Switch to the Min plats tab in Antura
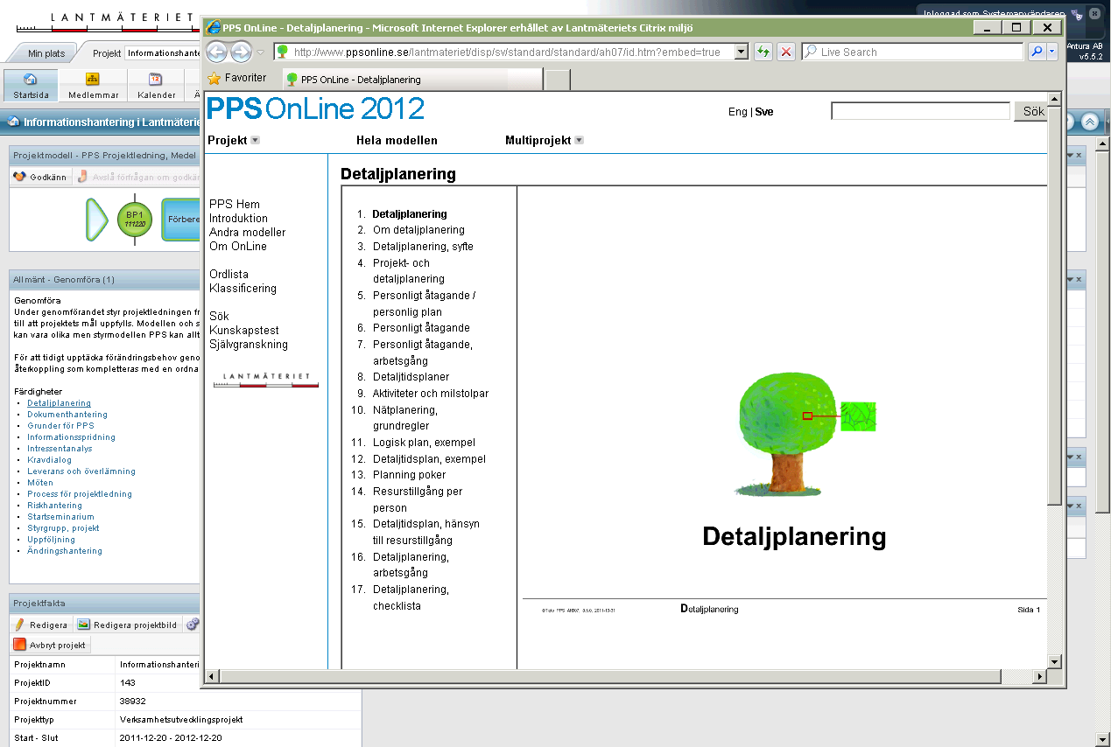The image size is (1111, 747). tap(46, 53)
